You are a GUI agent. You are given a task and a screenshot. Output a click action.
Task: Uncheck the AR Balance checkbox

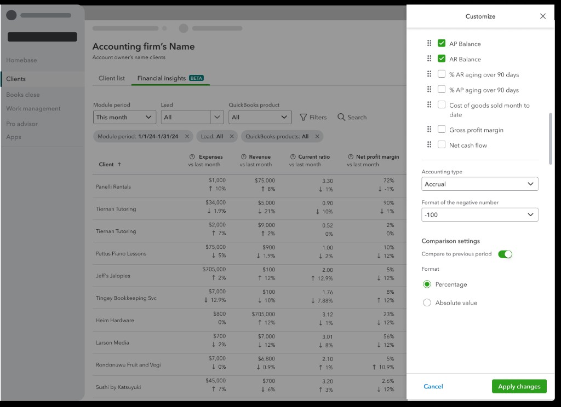442,59
